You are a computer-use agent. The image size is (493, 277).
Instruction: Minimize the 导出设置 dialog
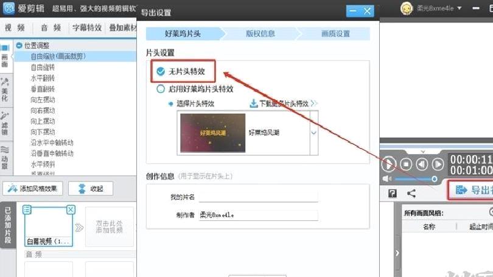(x=353, y=12)
